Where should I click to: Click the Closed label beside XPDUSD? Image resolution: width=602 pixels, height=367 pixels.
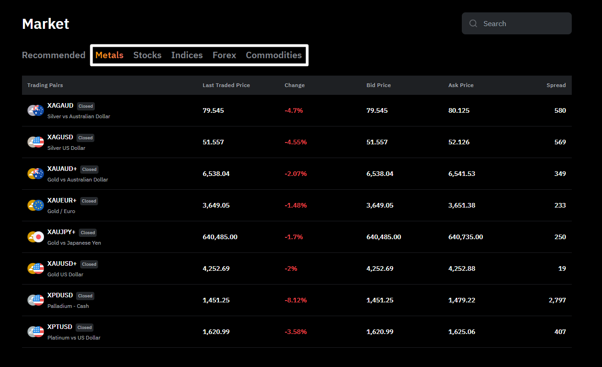[85, 296]
